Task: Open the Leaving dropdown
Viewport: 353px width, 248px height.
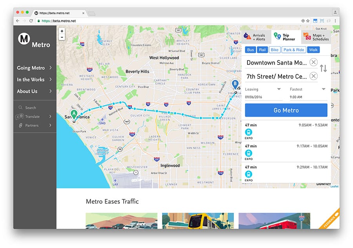Action: point(263,89)
